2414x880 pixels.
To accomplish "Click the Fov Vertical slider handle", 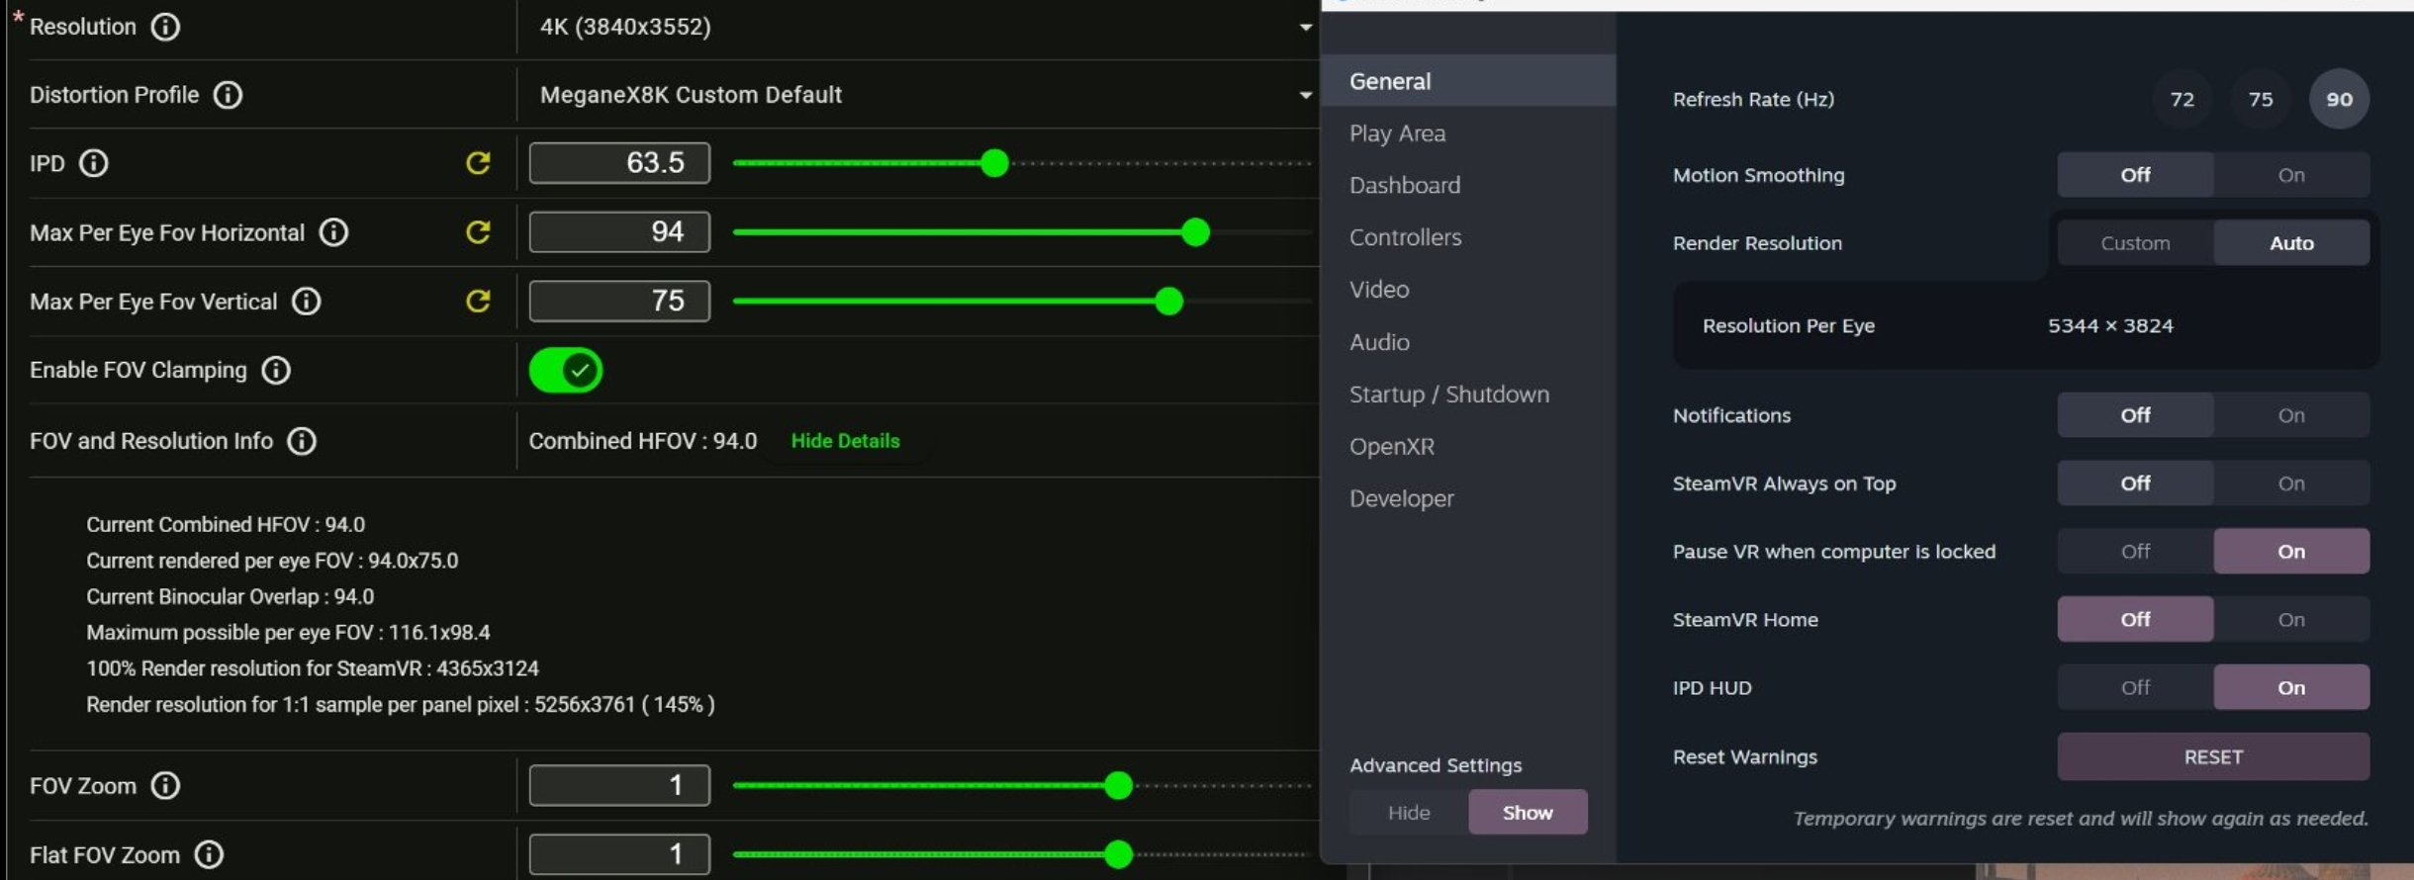I will 1168,302.
